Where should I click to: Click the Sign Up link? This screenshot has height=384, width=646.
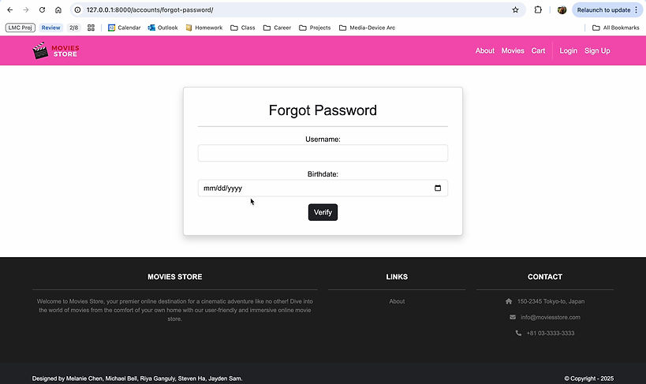[x=597, y=50]
